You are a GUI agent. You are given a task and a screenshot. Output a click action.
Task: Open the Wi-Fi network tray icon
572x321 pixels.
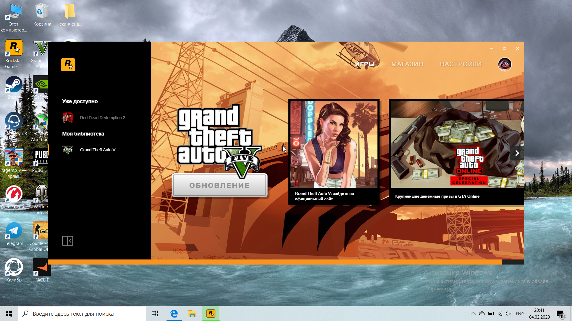click(500, 314)
